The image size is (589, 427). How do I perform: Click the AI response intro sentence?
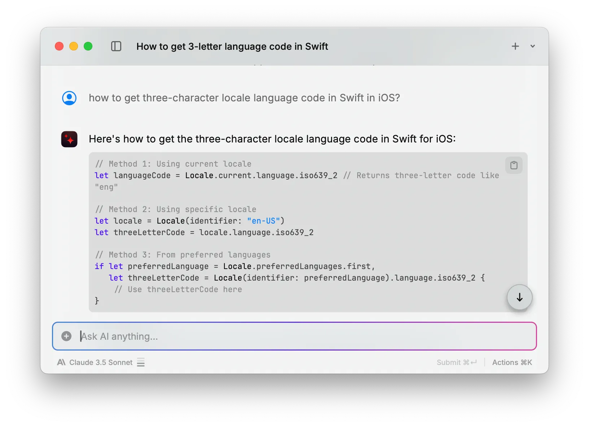(x=272, y=139)
